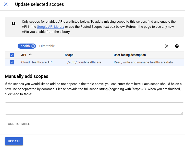Open the filter help question mark icon
Screen dimensions: 185x153
pyautogui.click(x=177, y=46)
